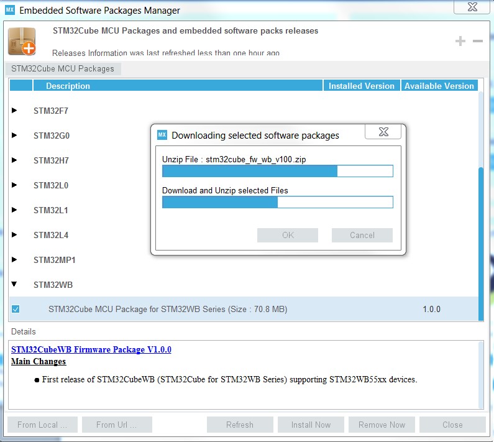Expand the STM32L4 tree node

[14, 235]
